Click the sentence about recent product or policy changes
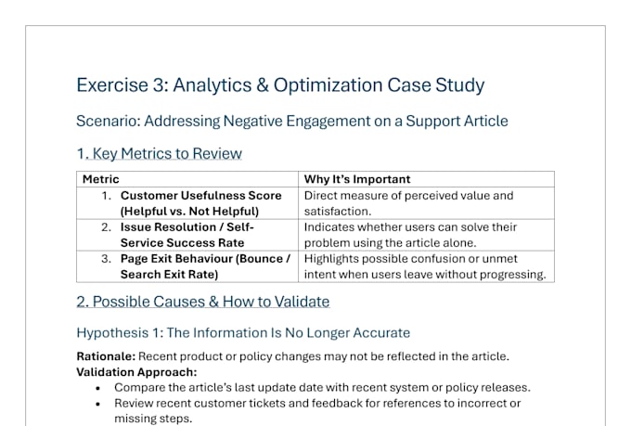631x426 pixels. click(324, 356)
